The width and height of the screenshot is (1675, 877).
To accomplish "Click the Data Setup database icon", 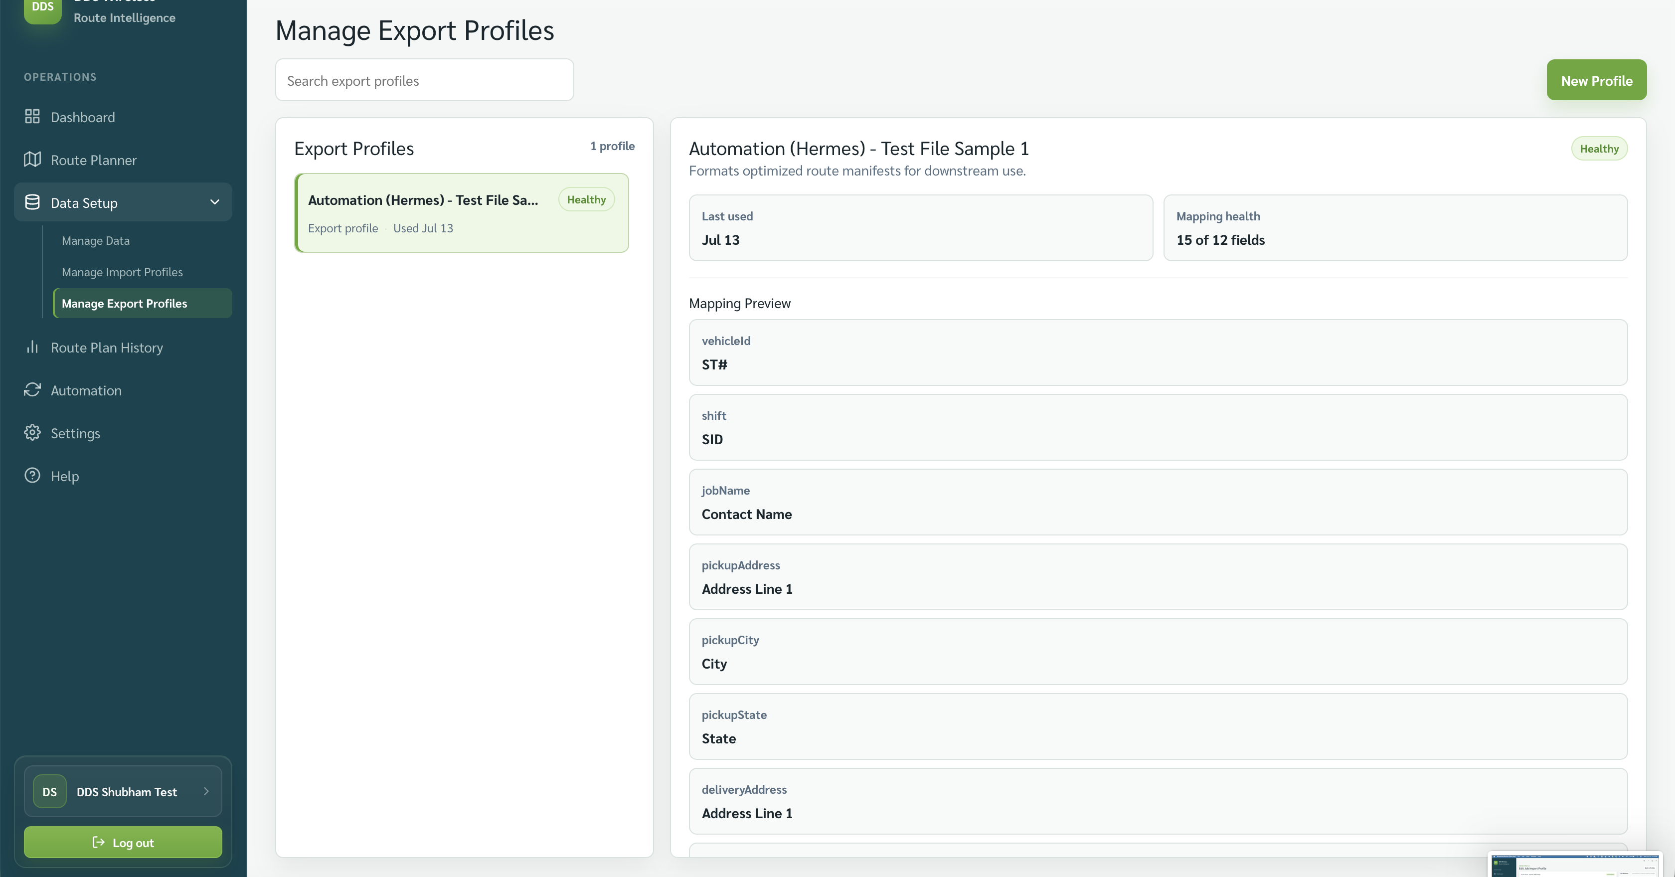I will click(x=32, y=202).
